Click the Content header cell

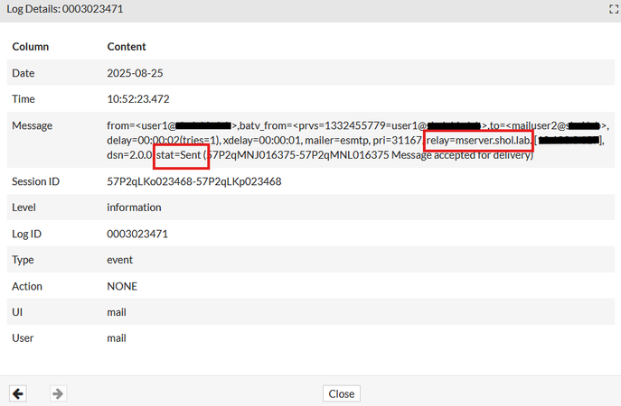click(127, 46)
